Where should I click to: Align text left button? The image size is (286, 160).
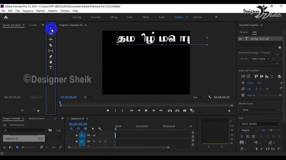click(x=242, y=136)
